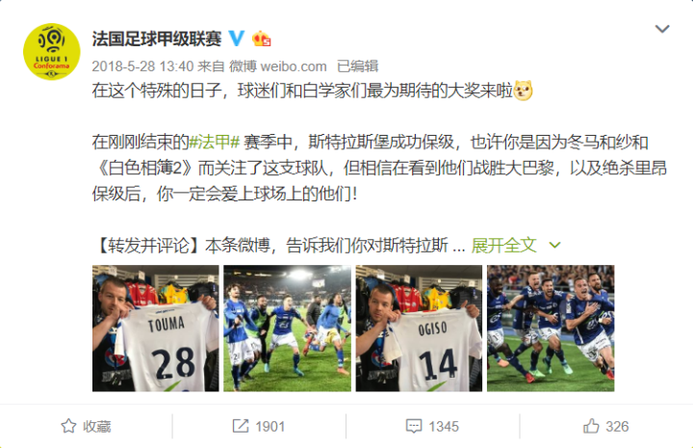Open the Ligue 1 Conforama profile avatar
Screen dimensions: 693x448
click(x=52, y=52)
